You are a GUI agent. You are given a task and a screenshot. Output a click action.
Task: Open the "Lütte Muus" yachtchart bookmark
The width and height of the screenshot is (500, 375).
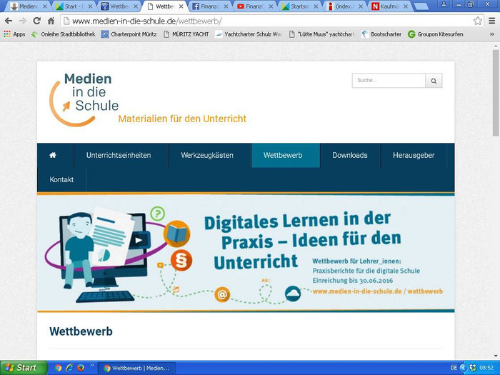coord(322,34)
